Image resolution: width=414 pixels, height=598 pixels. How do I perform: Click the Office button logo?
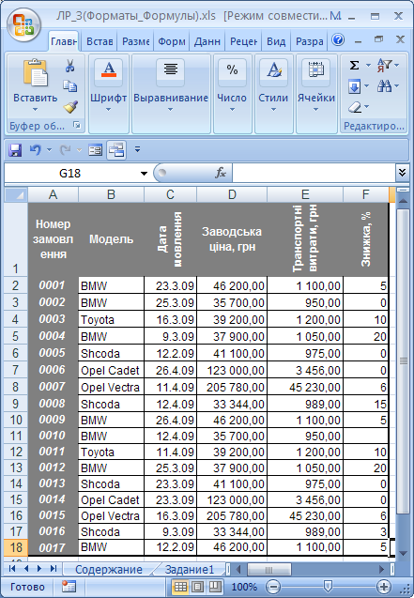pos(24,24)
